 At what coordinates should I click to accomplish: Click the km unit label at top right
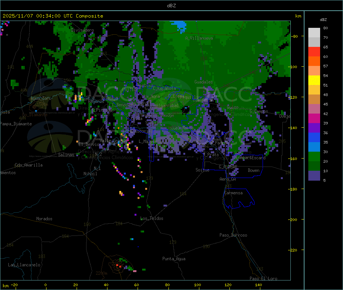298,16
